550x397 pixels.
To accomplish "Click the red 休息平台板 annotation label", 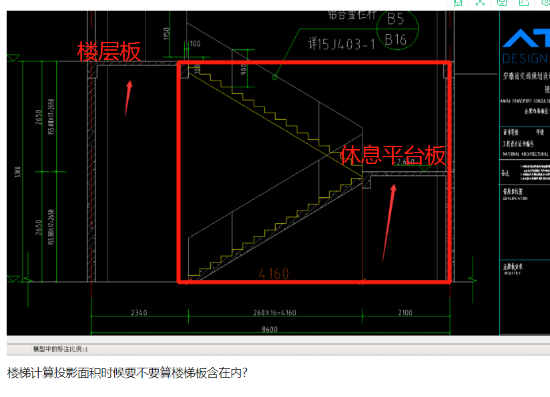I will point(392,155).
